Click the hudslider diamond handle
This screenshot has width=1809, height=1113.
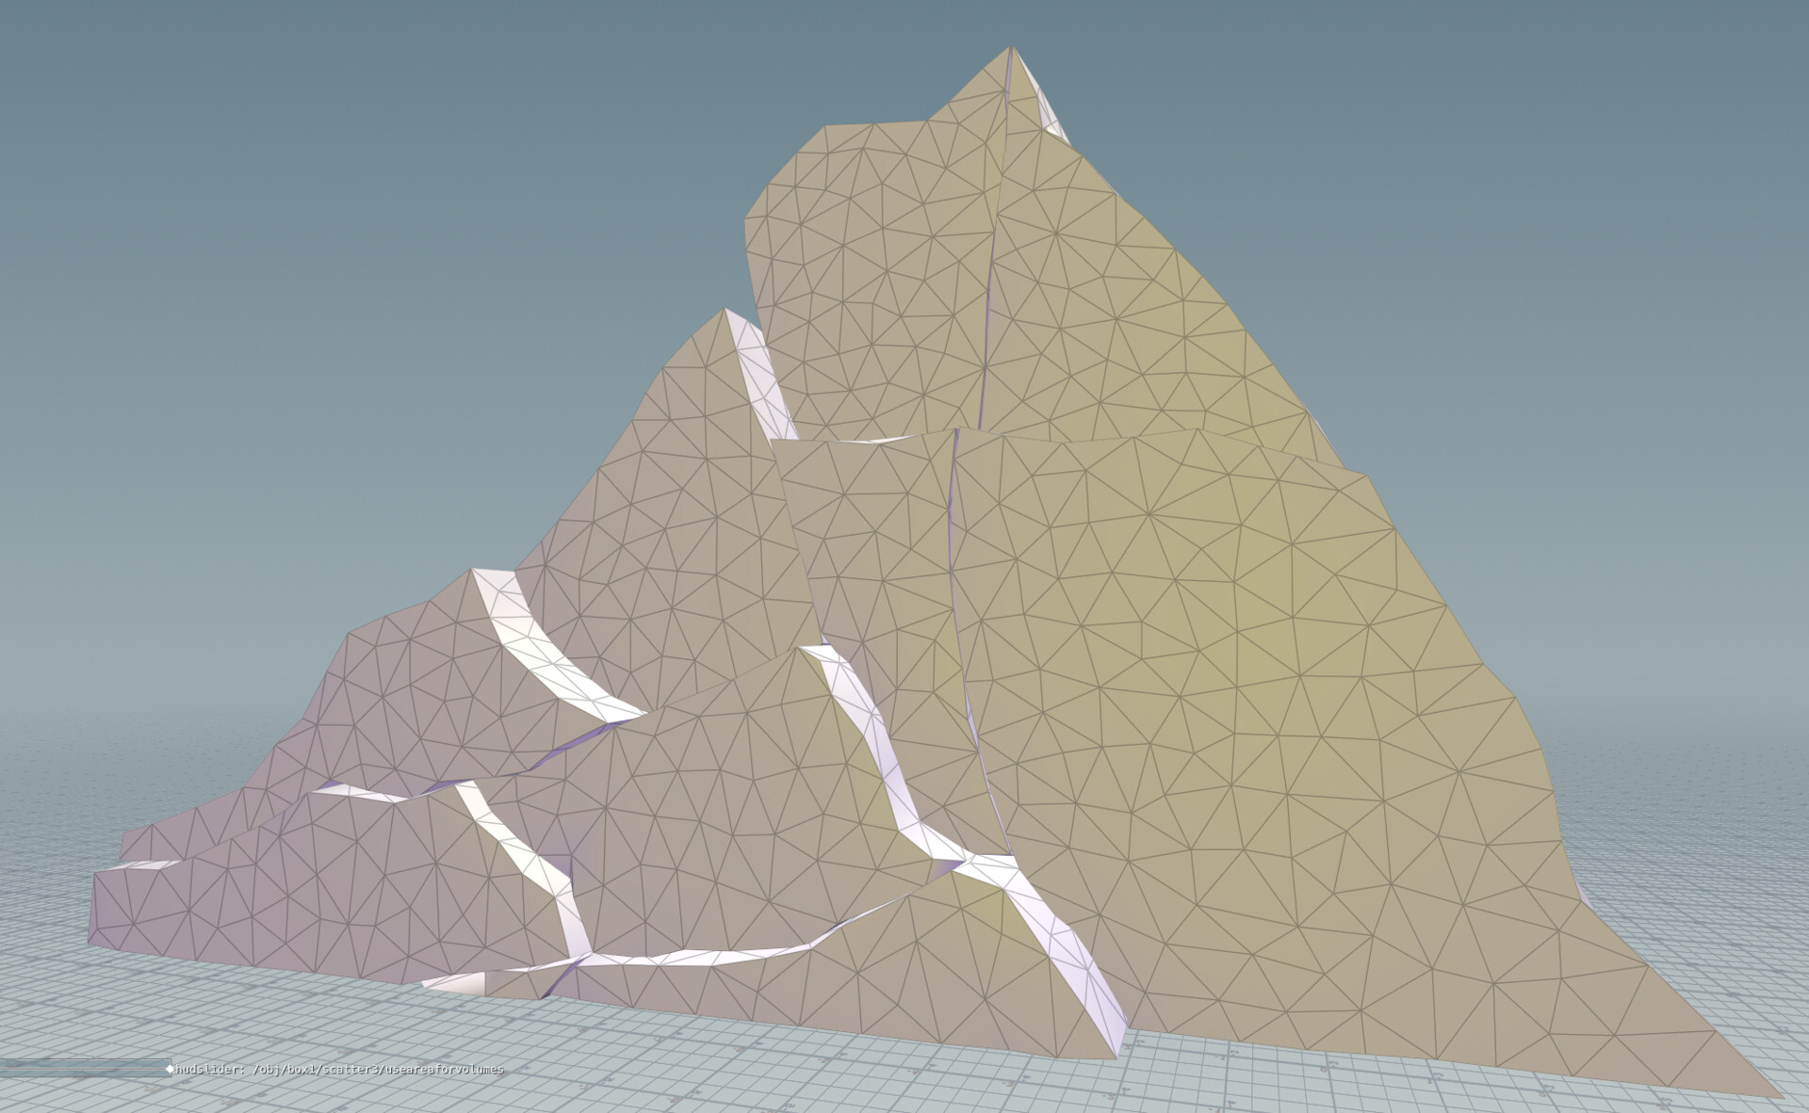[171, 1071]
